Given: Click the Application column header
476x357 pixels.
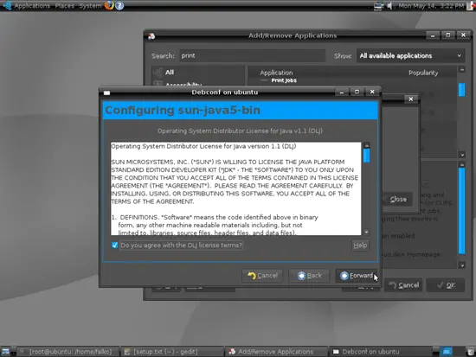Looking at the screenshot, I should [x=276, y=73].
